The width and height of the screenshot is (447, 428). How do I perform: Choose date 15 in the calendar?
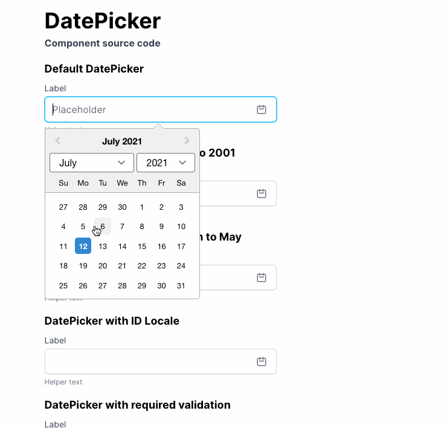click(x=142, y=246)
